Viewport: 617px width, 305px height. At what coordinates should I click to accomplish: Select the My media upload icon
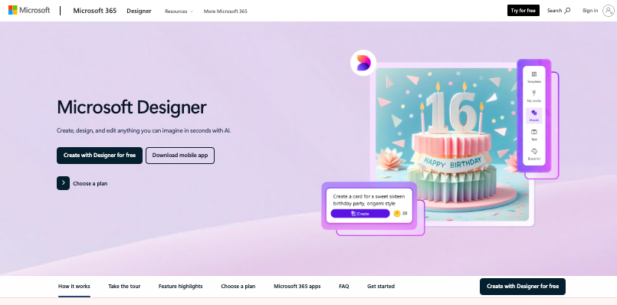click(534, 93)
